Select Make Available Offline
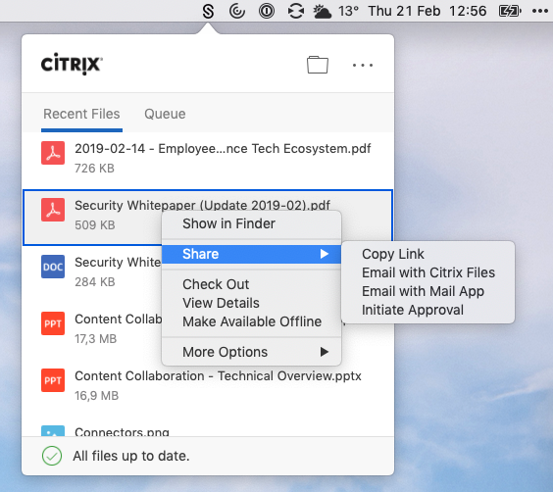553x492 pixels. [x=251, y=321]
